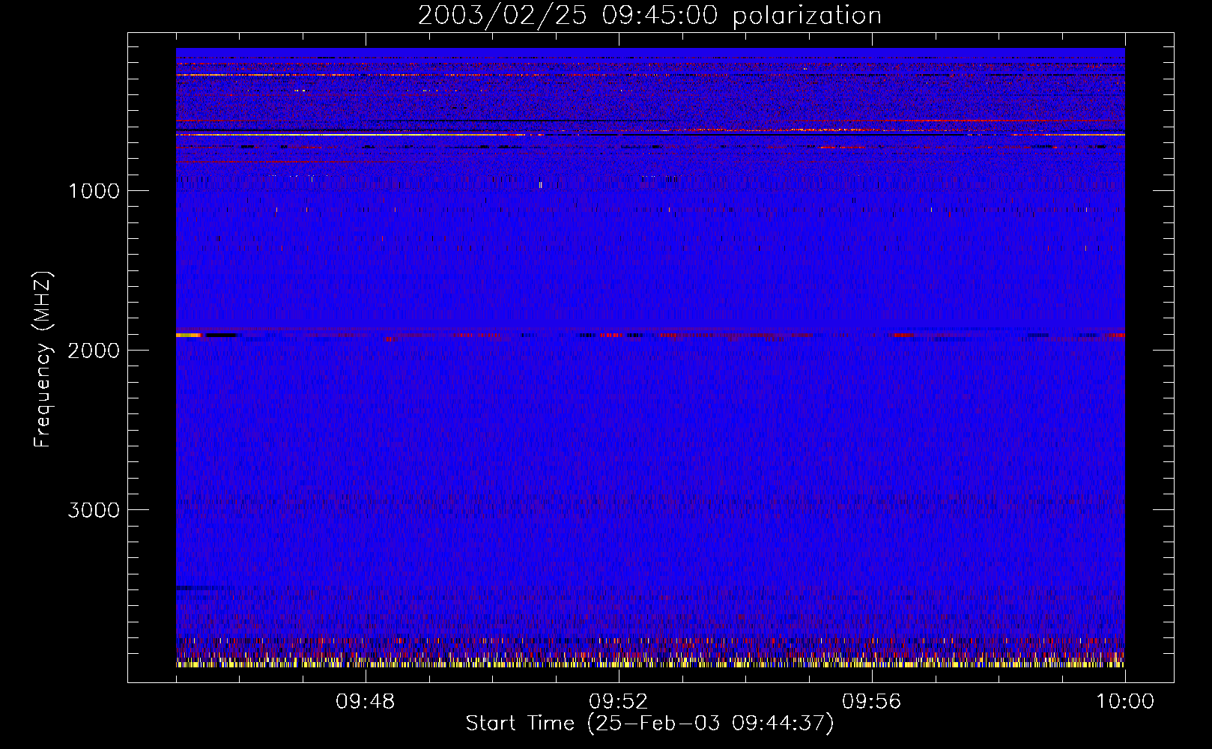Click the 'Frequency (MHZ)' axis title

tap(42, 360)
